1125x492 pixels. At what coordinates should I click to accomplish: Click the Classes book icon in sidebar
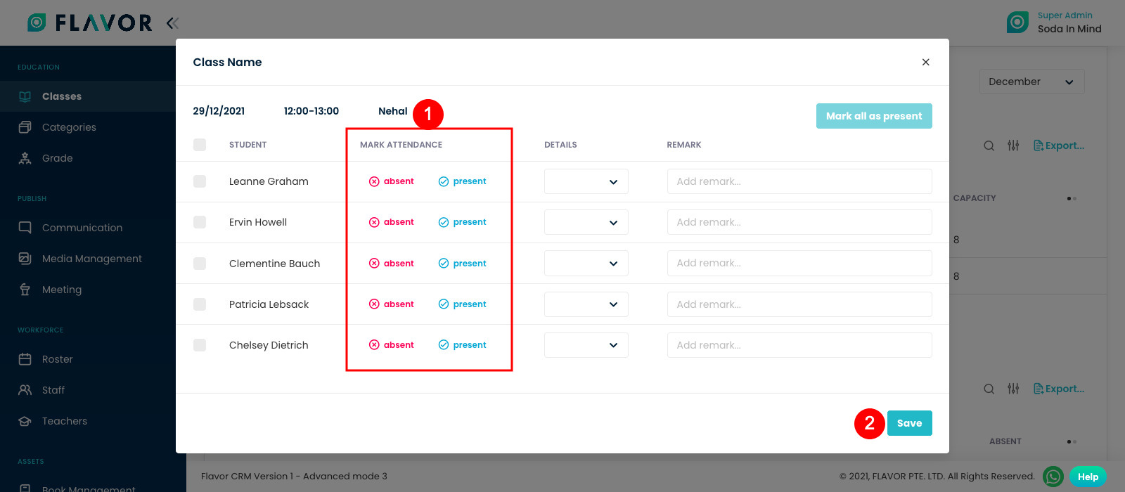tap(25, 96)
